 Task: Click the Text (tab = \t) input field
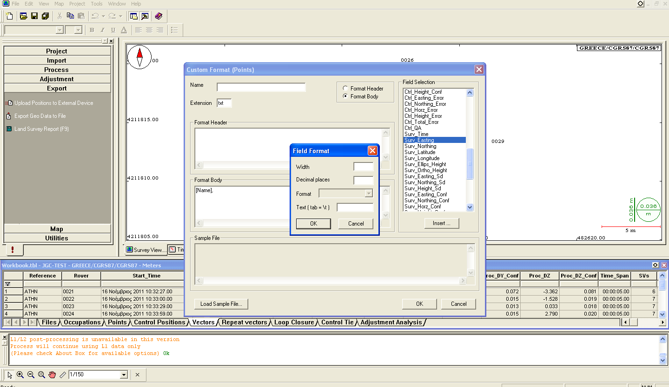(x=355, y=207)
